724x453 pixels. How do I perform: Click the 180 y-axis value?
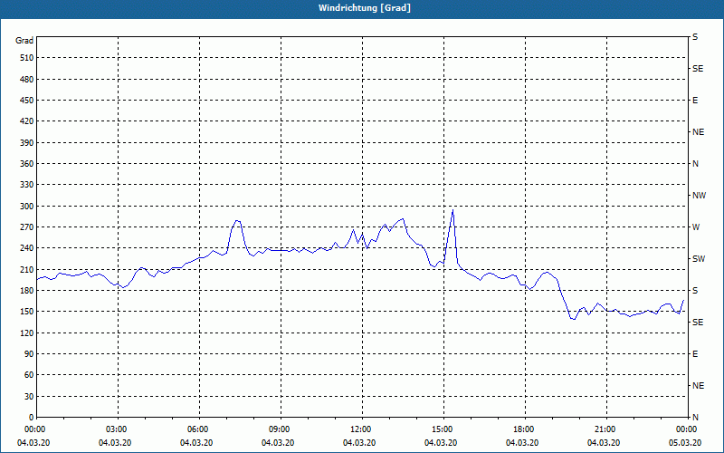27,291
